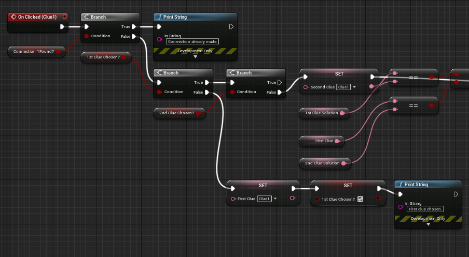This screenshot has width=469, height=257.
Task: Click the 'Connection already made.' text field
Action: pos(192,41)
